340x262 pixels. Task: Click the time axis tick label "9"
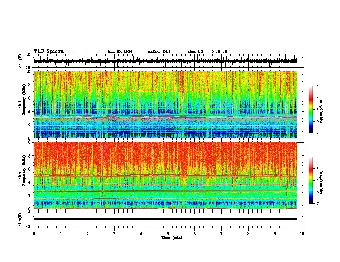tap(275, 234)
